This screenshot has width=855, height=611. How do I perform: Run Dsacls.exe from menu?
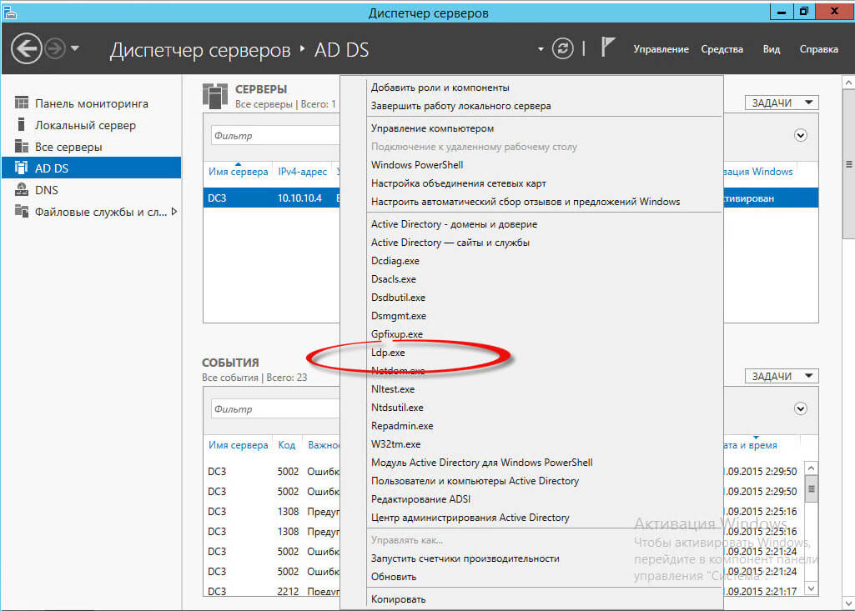(394, 279)
